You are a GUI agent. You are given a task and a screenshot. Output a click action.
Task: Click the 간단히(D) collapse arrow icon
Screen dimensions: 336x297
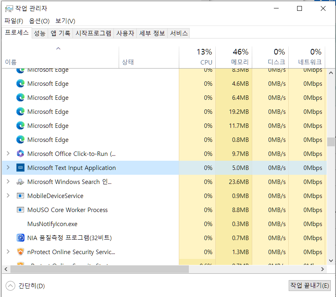tap(10, 286)
